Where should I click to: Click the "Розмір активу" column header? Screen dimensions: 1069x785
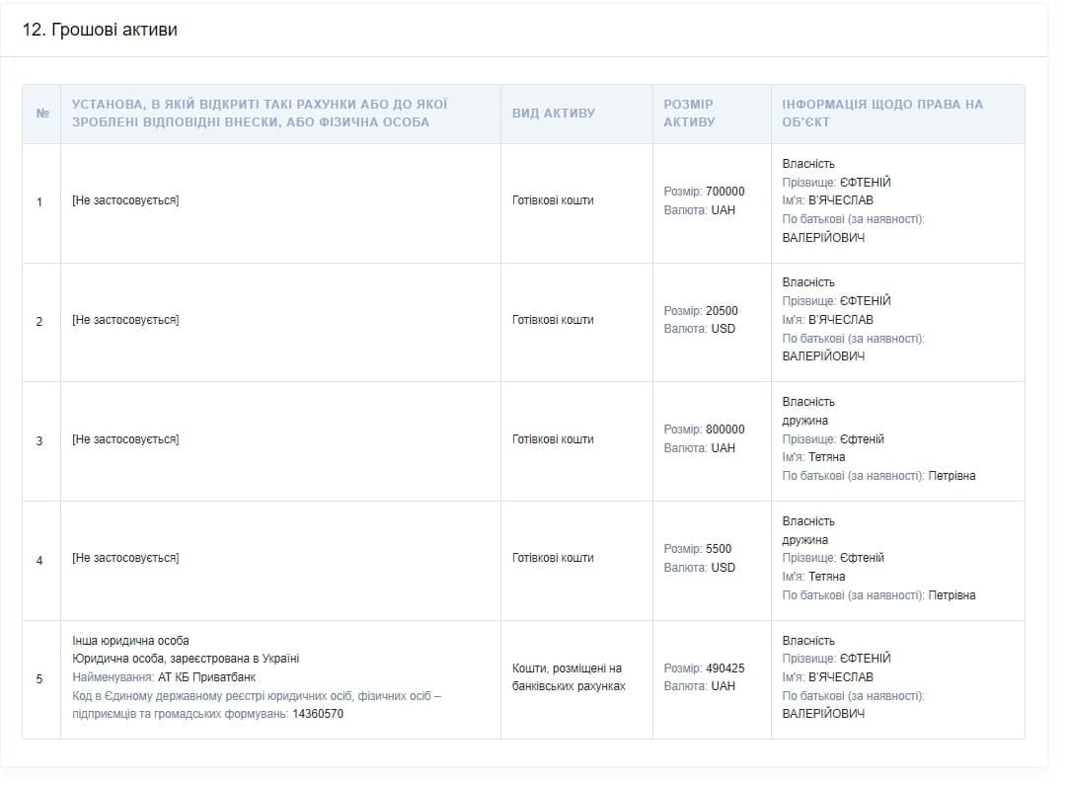pos(689,114)
